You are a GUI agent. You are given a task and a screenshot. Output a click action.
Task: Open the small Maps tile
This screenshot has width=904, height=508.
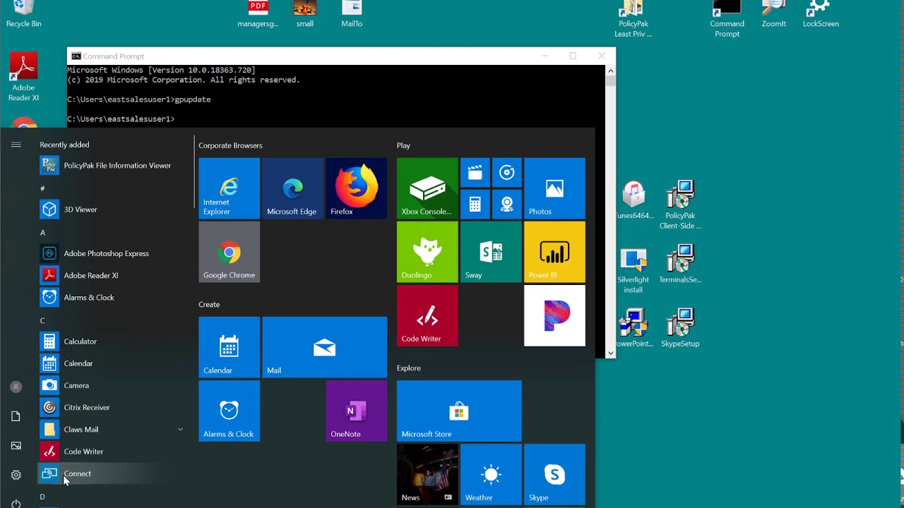pos(507,205)
